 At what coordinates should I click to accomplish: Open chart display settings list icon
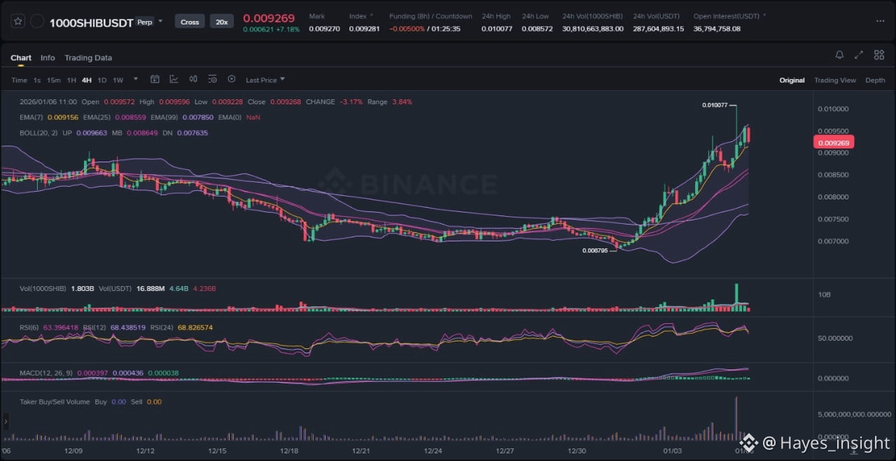tap(212, 80)
